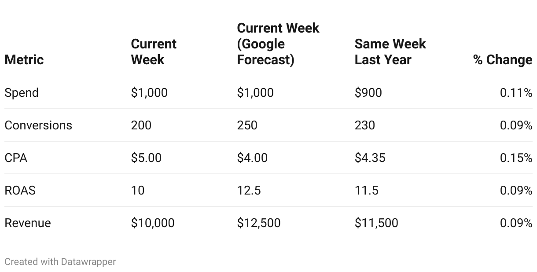Click the "Created with Datawrapper" link
This screenshot has width=537, height=272.
(x=60, y=261)
